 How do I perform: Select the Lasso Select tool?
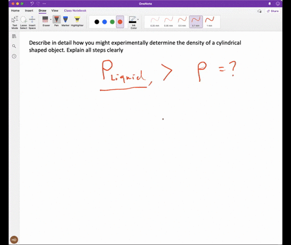(x=24, y=22)
